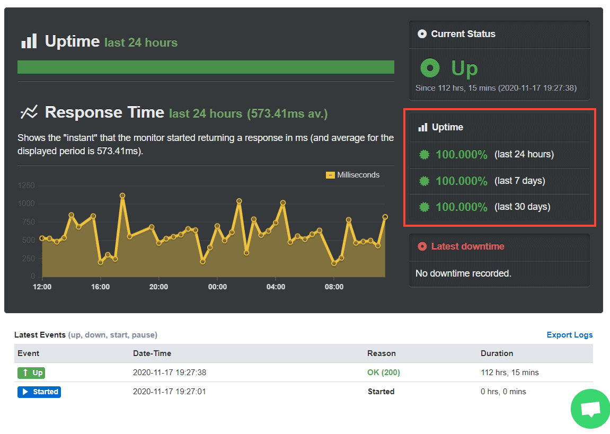Select the Duration column header
The width and height of the screenshot is (610, 434).
click(497, 353)
